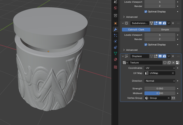Click the Midlevel 0.500 slider
This screenshot has width=183, height=125.
click(160, 93)
